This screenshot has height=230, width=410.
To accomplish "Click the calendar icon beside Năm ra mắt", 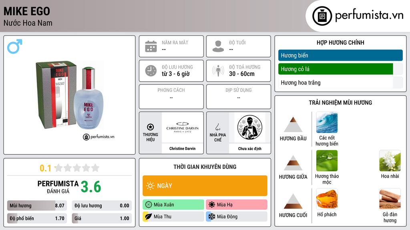I will coord(151,46).
